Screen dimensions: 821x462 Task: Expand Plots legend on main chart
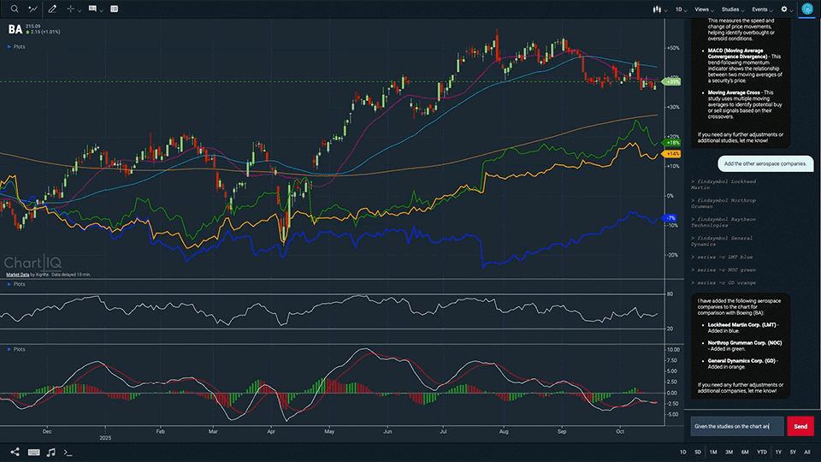17,46
